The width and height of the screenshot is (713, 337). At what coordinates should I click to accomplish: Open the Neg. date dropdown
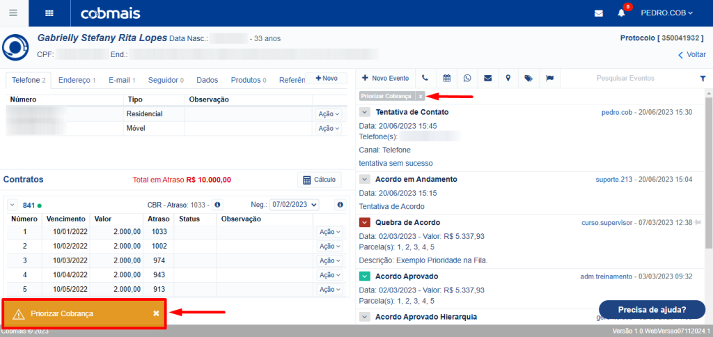coord(294,205)
